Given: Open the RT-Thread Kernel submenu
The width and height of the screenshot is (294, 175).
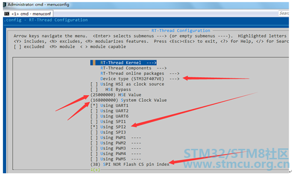Looking at the screenshot, I should point(123,63).
